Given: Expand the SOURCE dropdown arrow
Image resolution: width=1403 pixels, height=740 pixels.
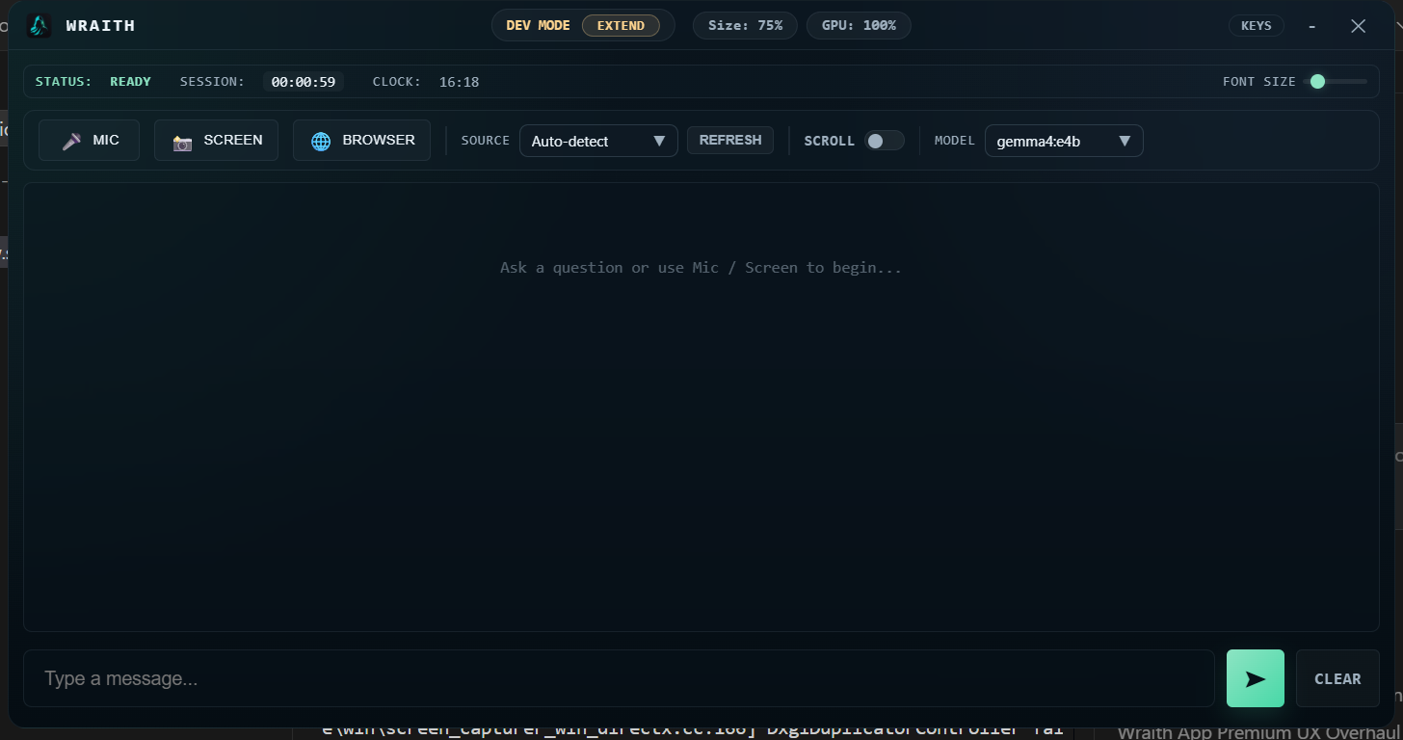Looking at the screenshot, I should tap(661, 141).
